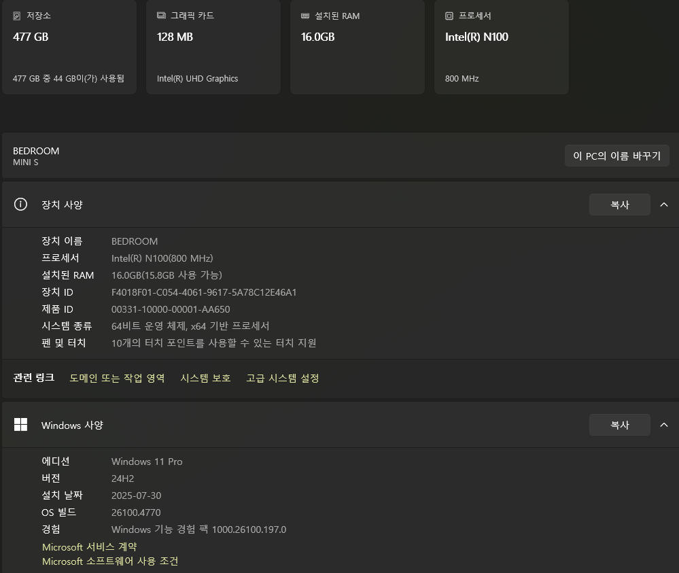Viewport: 679px width, 573px height.
Task: Open the 프로세서 Intel(R) N100 card
Action: coord(502,47)
